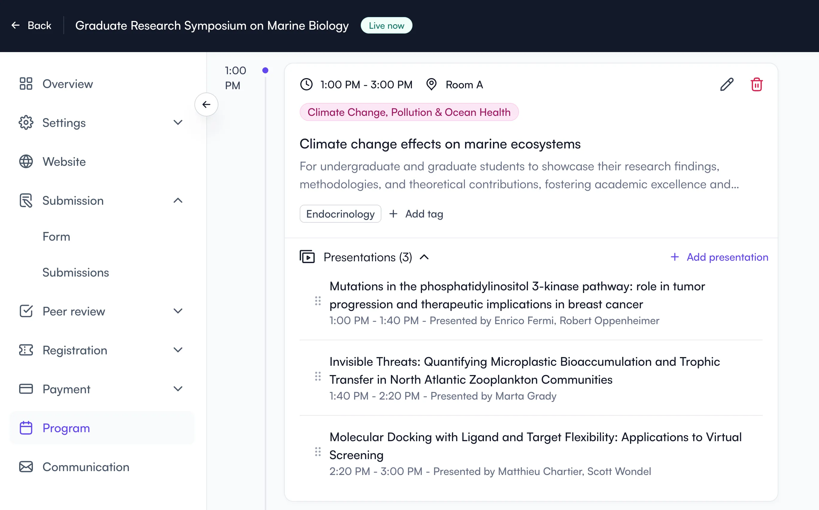This screenshot has height=510, width=819.
Task: Grab drag handle of Invisible Threats presentation
Action: click(318, 377)
